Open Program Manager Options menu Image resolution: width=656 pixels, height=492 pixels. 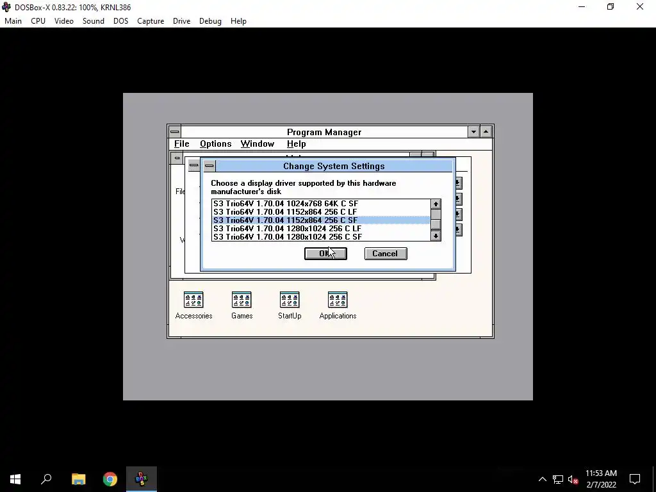215,144
